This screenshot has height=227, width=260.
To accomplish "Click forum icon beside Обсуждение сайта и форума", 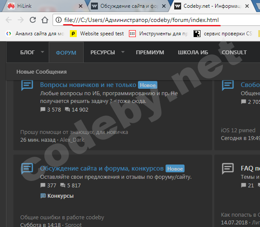I will 27,168.
